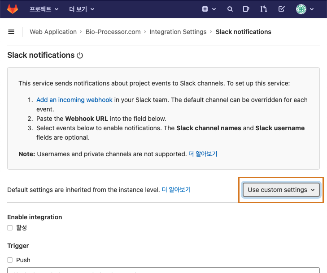Click the plus create-new icon
The height and width of the screenshot is (273, 327).
[205, 9]
